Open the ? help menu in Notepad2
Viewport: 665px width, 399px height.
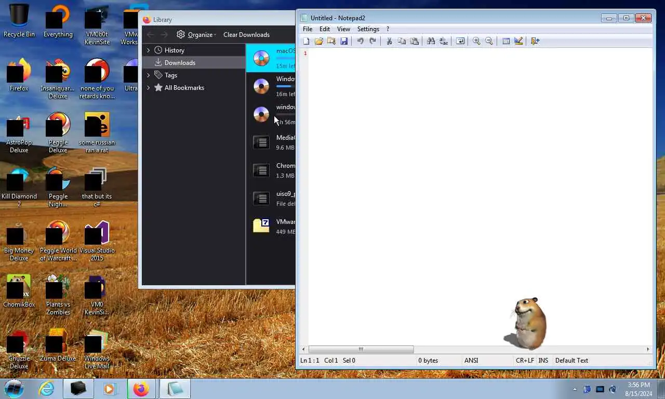point(388,29)
